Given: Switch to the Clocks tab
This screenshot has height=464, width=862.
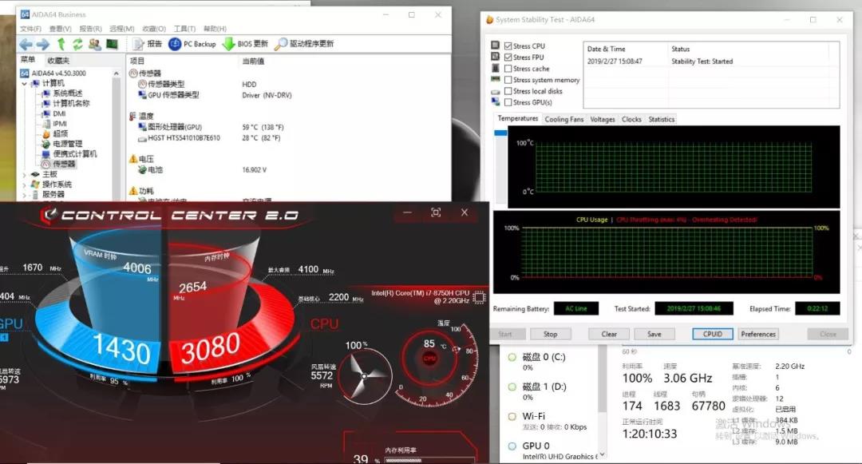Looking at the screenshot, I should [631, 119].
